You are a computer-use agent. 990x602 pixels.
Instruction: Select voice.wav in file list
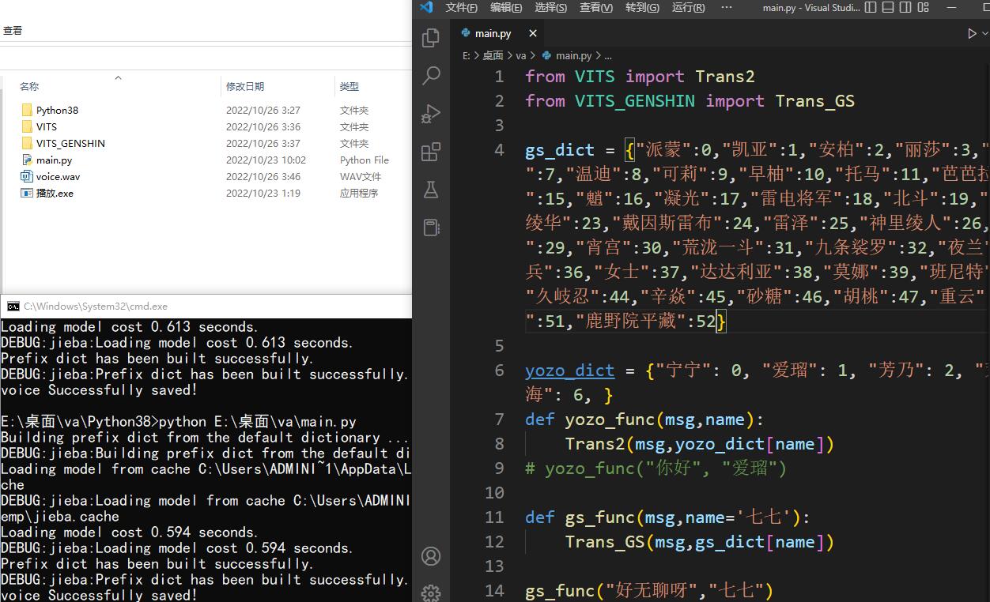pos(58,176)
